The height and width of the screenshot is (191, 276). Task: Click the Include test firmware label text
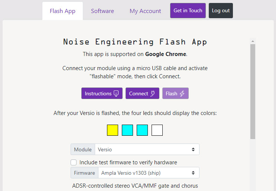tap(128, 162)
